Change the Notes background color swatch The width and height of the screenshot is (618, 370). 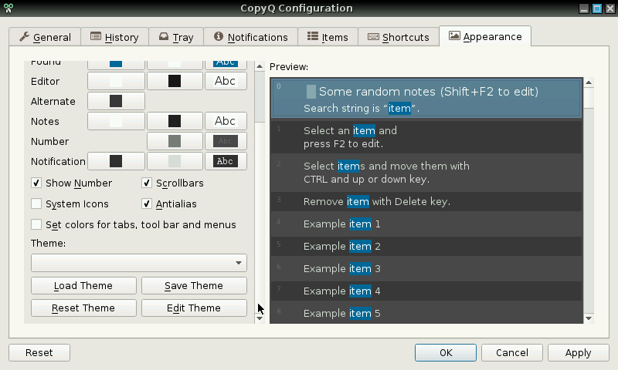[116, 121]
